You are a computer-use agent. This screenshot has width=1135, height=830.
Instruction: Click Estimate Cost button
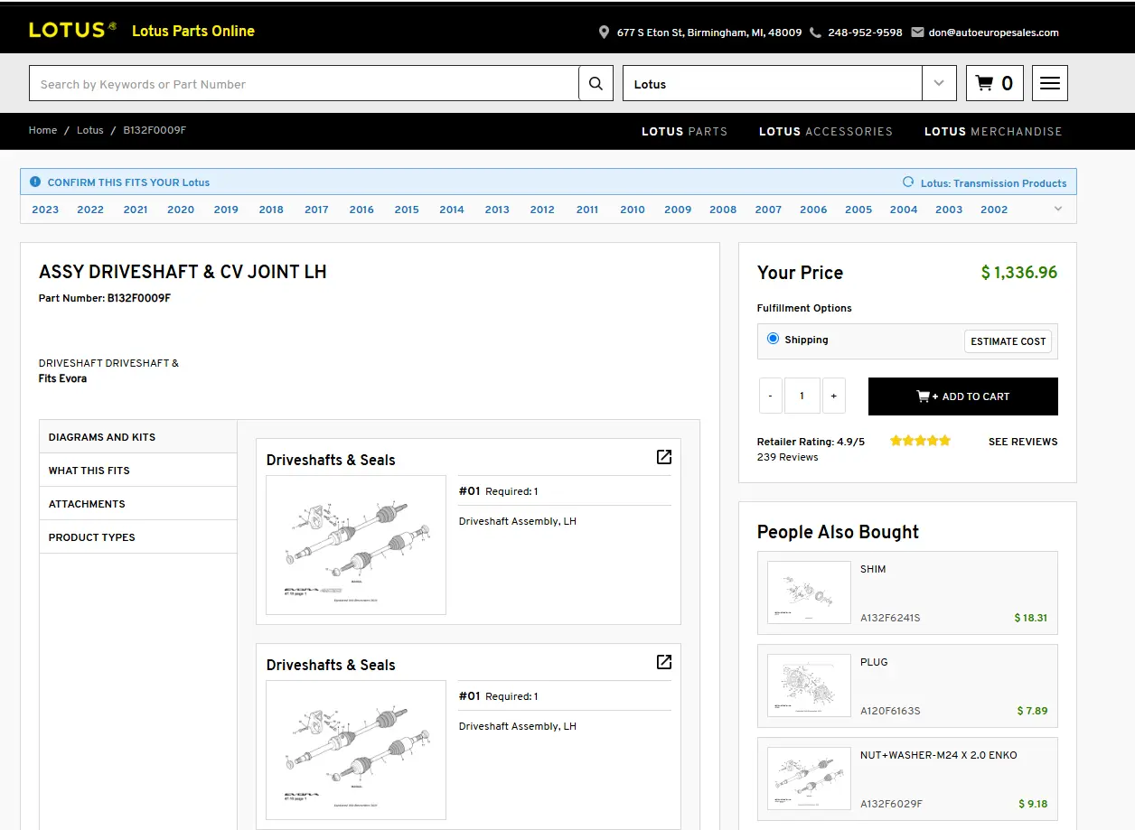coord(1008,341)
